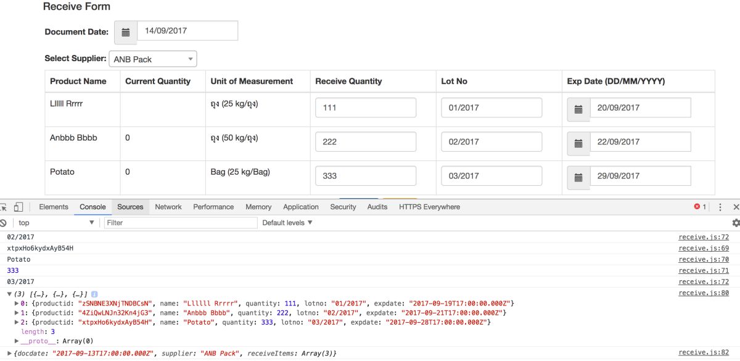Open the Default levels dropdown
Image resolution: width=740 pixels, height=361 pixels.
(x=287, y=223)
